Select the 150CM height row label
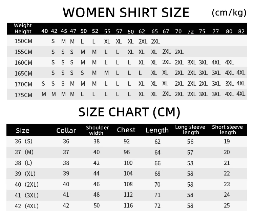Screen dimensions: 254x217 point(23,41)
